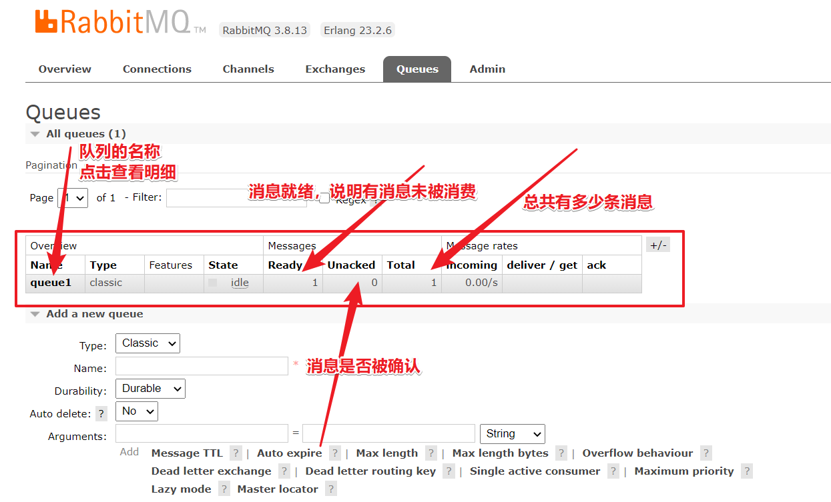Toggle table columns with +/- button
831x502 pixels.
point(657,245)
